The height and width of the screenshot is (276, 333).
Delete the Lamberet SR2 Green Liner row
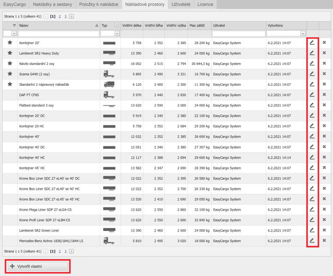(x=324, y=230)
